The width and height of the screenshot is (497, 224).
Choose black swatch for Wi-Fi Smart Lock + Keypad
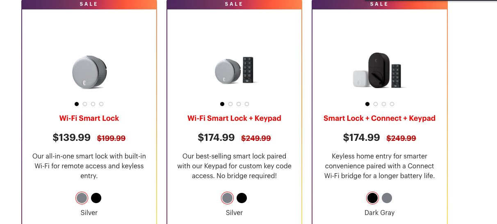click(x=242, y=198)
